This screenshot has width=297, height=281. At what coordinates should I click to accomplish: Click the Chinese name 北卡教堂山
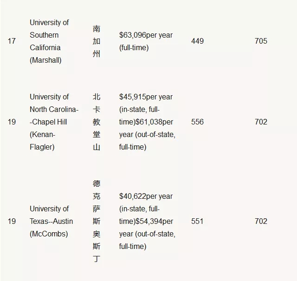point(97,122)
